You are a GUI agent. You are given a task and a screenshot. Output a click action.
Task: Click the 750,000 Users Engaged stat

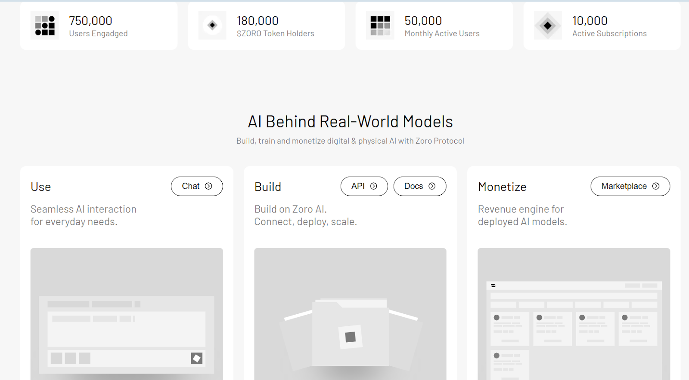91,21
